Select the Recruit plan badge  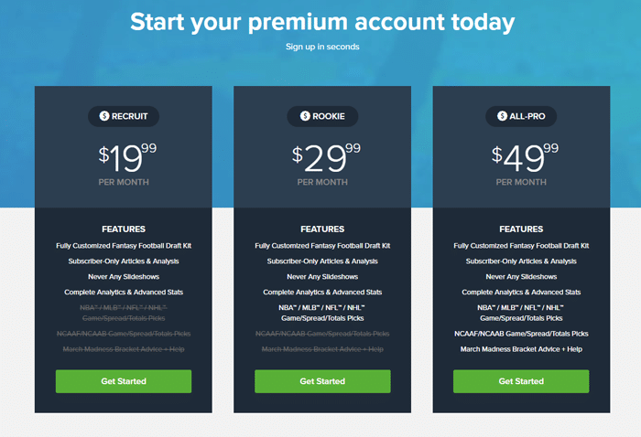click(124, 116)
